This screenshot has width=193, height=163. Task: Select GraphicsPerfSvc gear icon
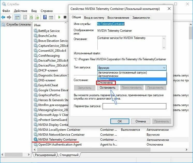click(35, 95)
